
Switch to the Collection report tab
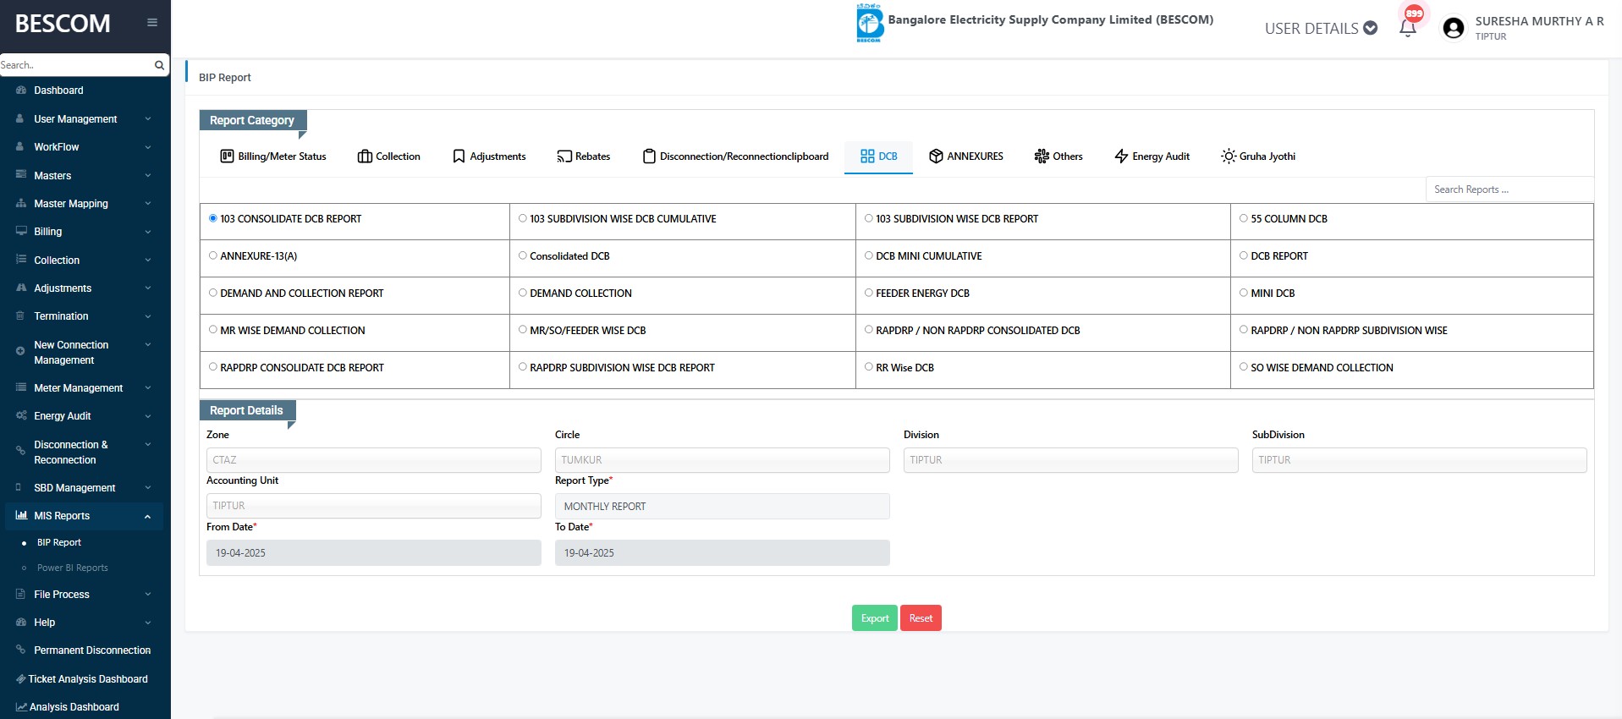click(x=389, y=156)
